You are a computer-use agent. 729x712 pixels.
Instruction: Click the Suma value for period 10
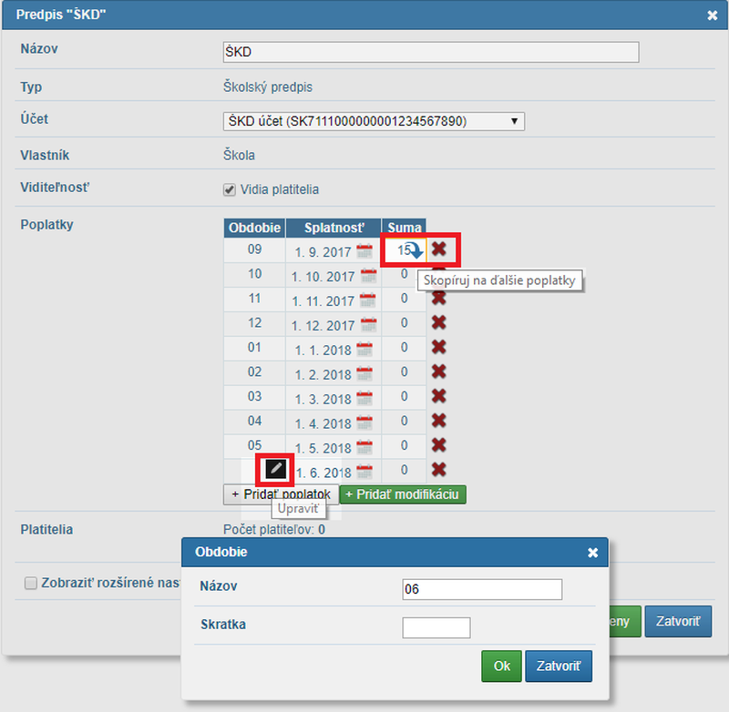404,274
